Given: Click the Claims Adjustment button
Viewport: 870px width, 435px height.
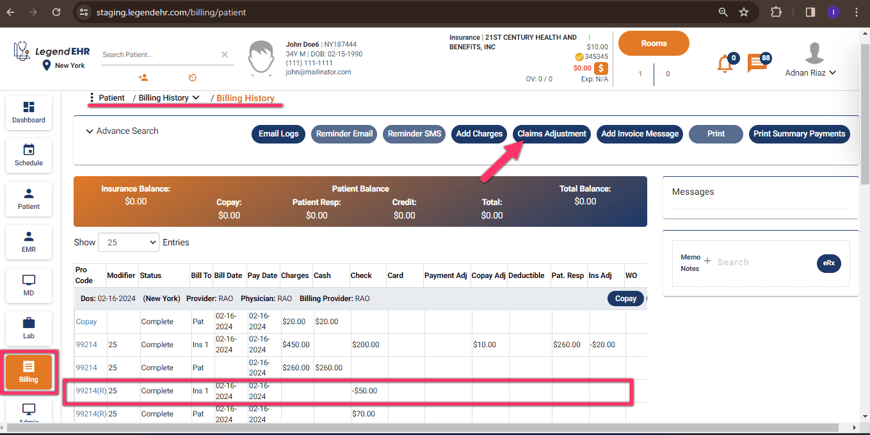Looking at the screenshot, I should (551, 134).
